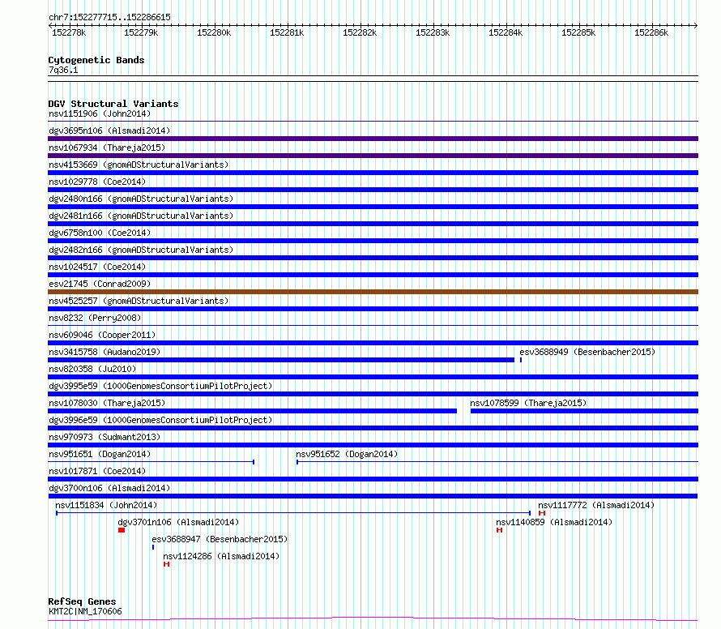Screen dimensions: 721x629
Task: Click the Cytogenetic Bands track heading
Action: 96,60
